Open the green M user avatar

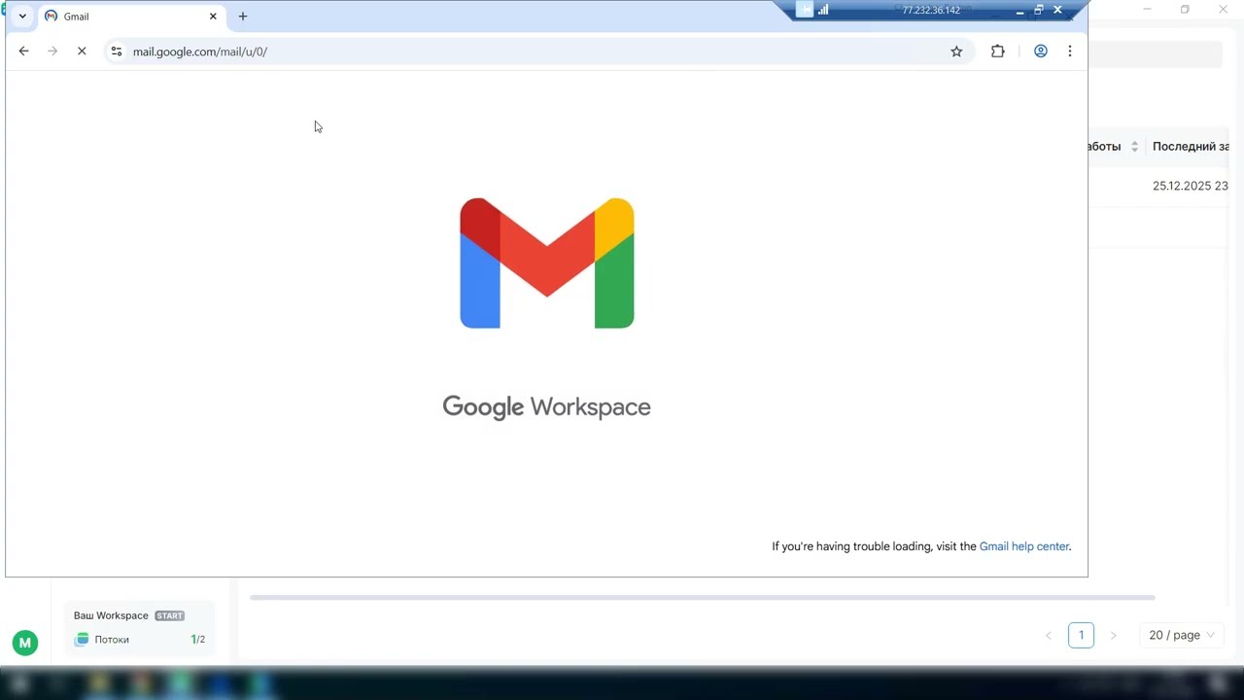(25, 643)
